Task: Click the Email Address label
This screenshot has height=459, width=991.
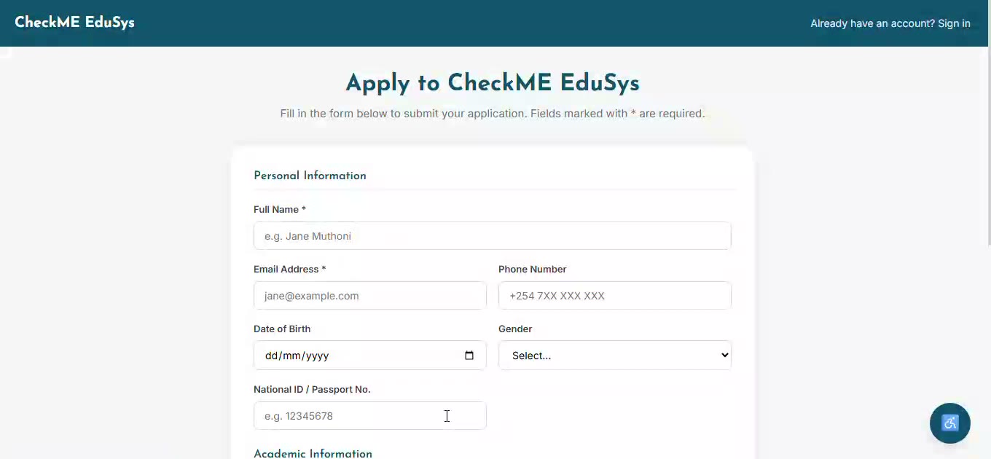Action: [290, 269]
